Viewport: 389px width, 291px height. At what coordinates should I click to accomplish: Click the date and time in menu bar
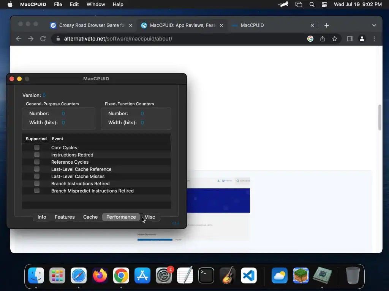coord(357,5)
